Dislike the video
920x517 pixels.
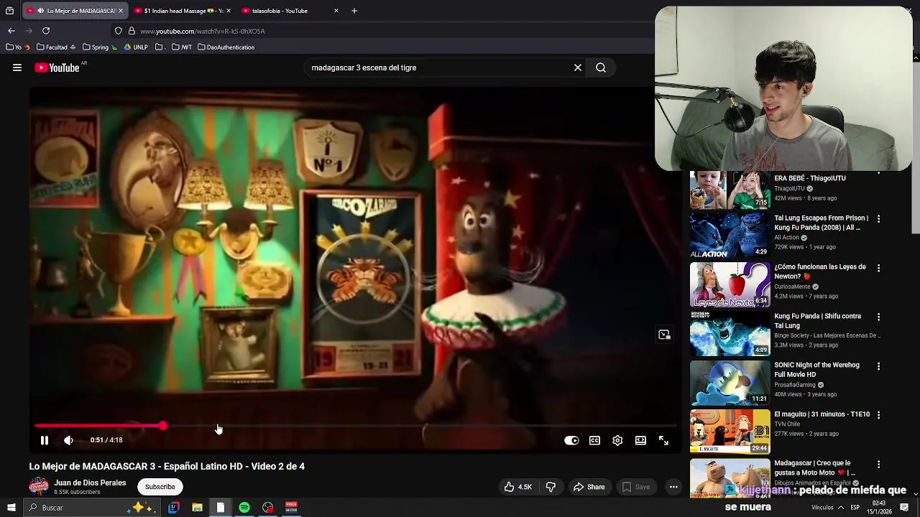tap(551, 487)
